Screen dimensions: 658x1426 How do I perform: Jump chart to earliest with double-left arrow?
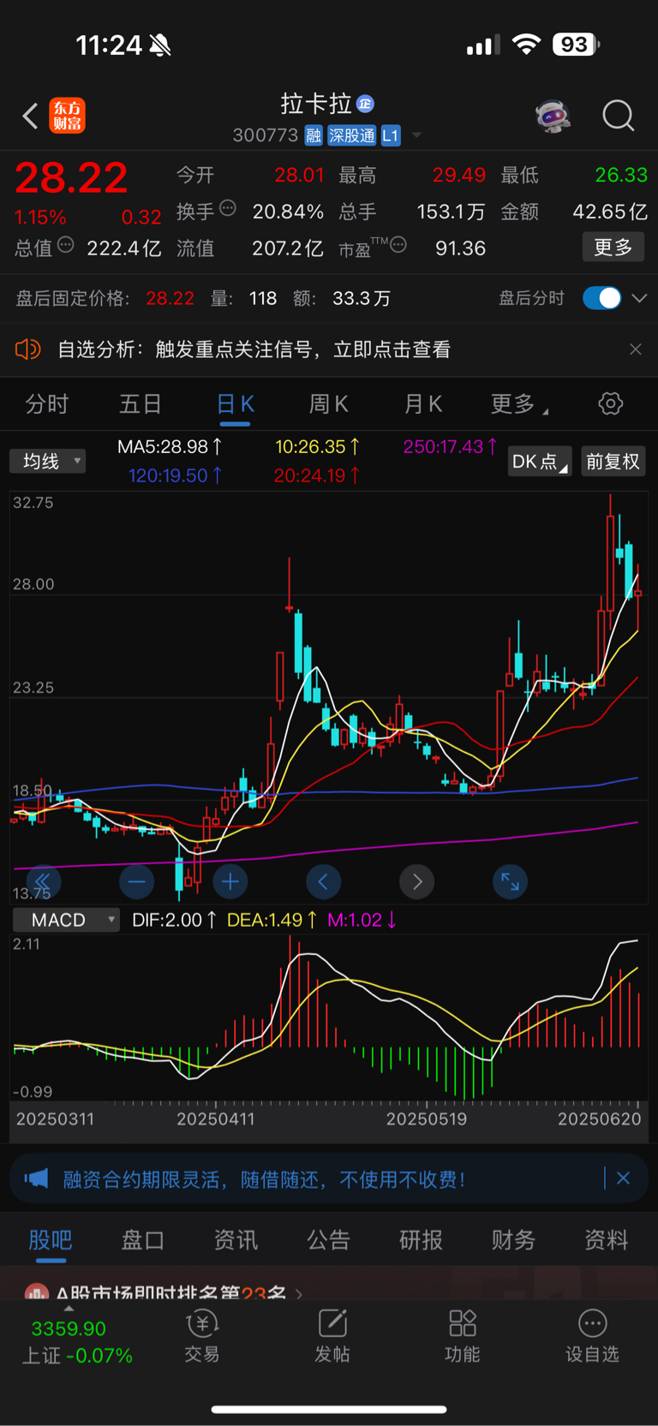point(43,881)
